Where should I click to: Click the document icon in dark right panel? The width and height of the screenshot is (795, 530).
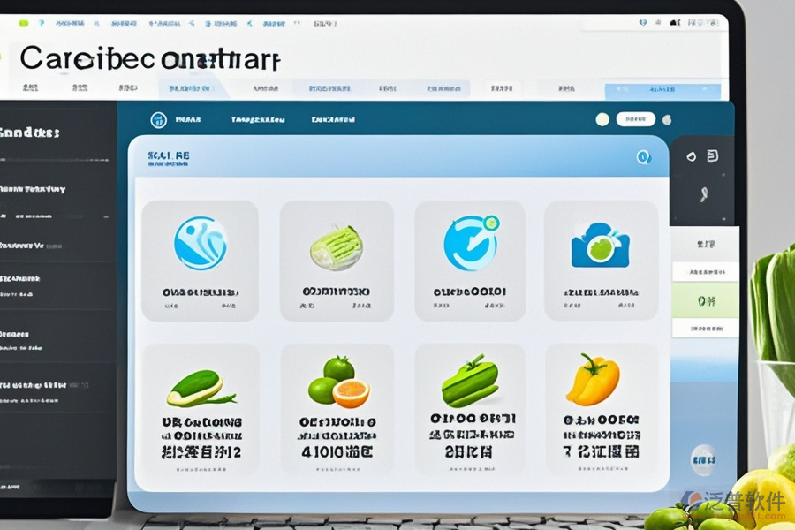713,156
